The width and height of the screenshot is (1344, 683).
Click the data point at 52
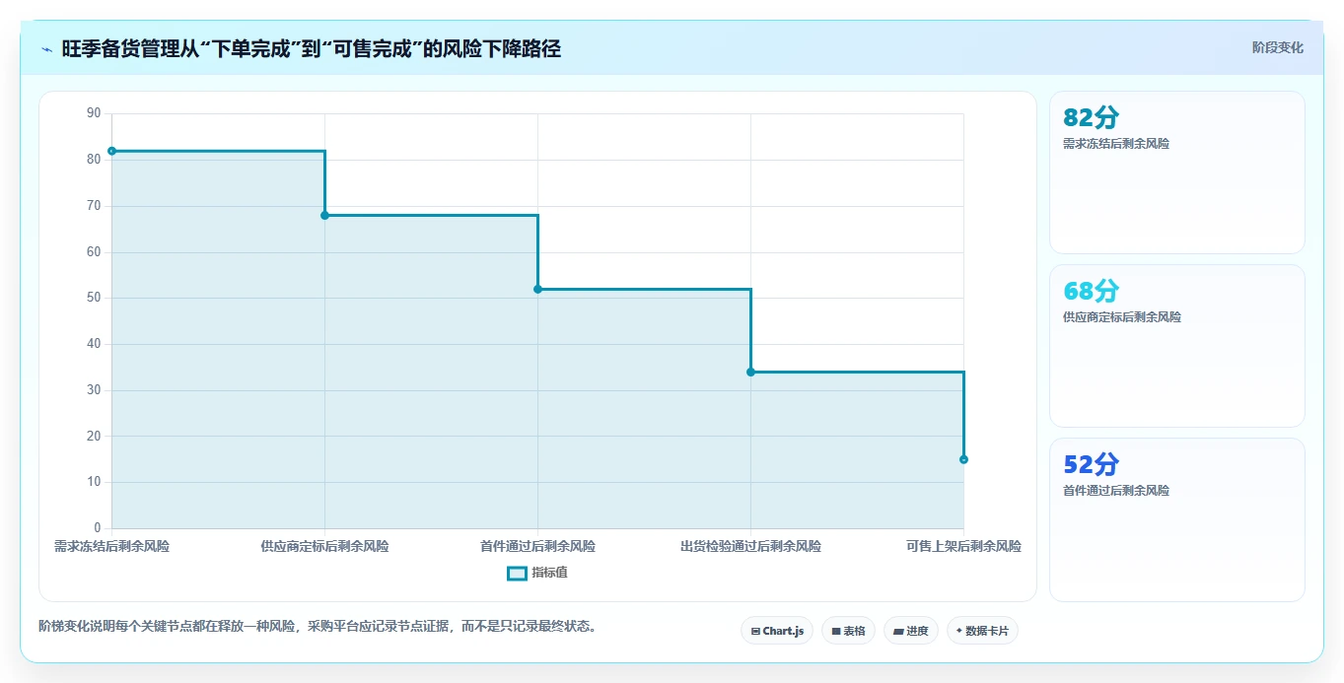tap(538, 289)
